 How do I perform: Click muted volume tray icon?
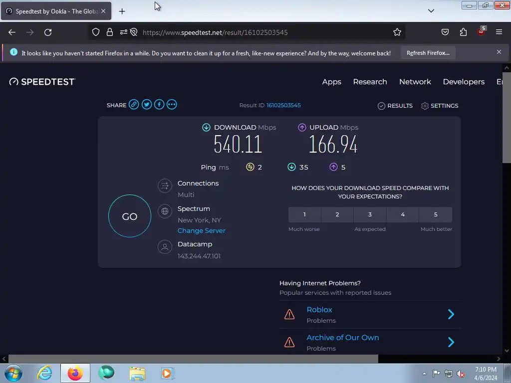[461, 374]
